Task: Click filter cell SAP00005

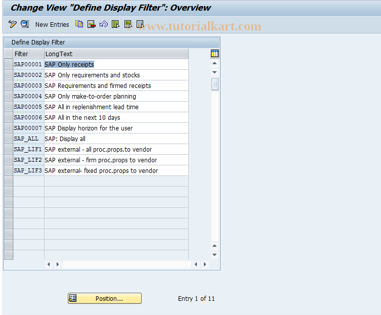Action: (x=29, y=107)
